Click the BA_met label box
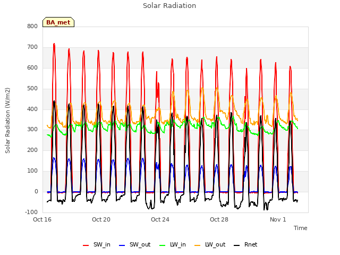Screen dimensions: 340x255 click(x=58, y=22)
